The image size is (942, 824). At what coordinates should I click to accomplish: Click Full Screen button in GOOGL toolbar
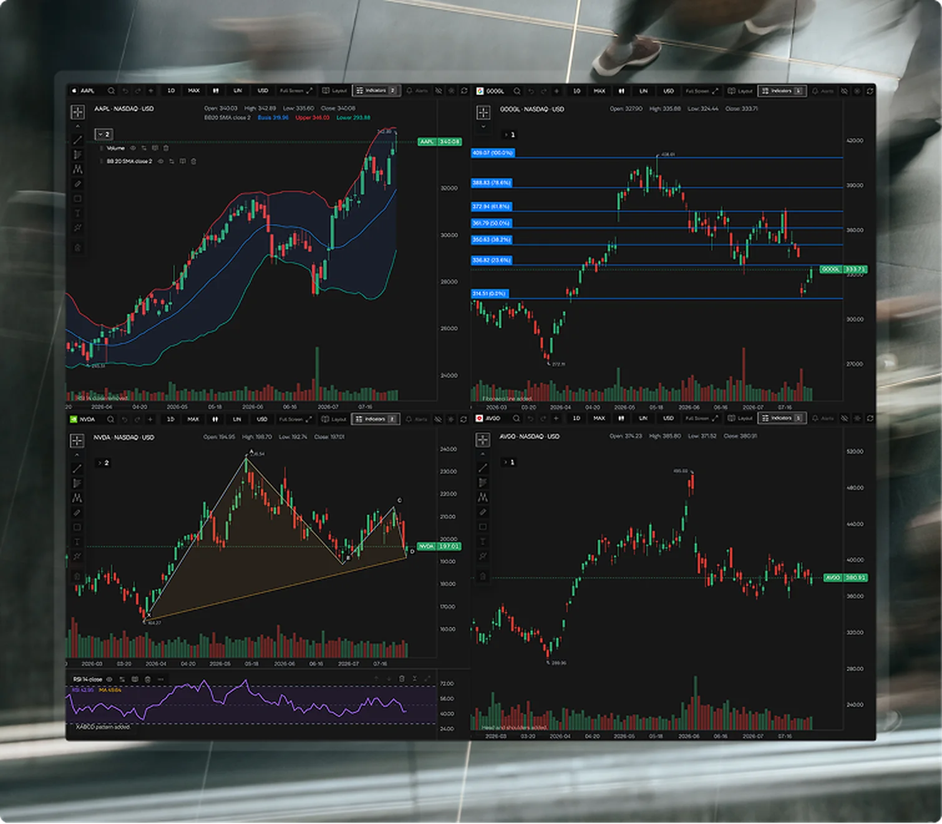pyautogui.click(x=702, y=91)
